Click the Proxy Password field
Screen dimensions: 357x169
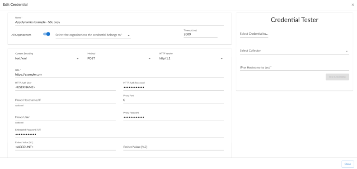tap(174, 117)
